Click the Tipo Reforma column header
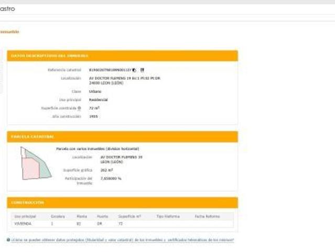 [168, 216]
